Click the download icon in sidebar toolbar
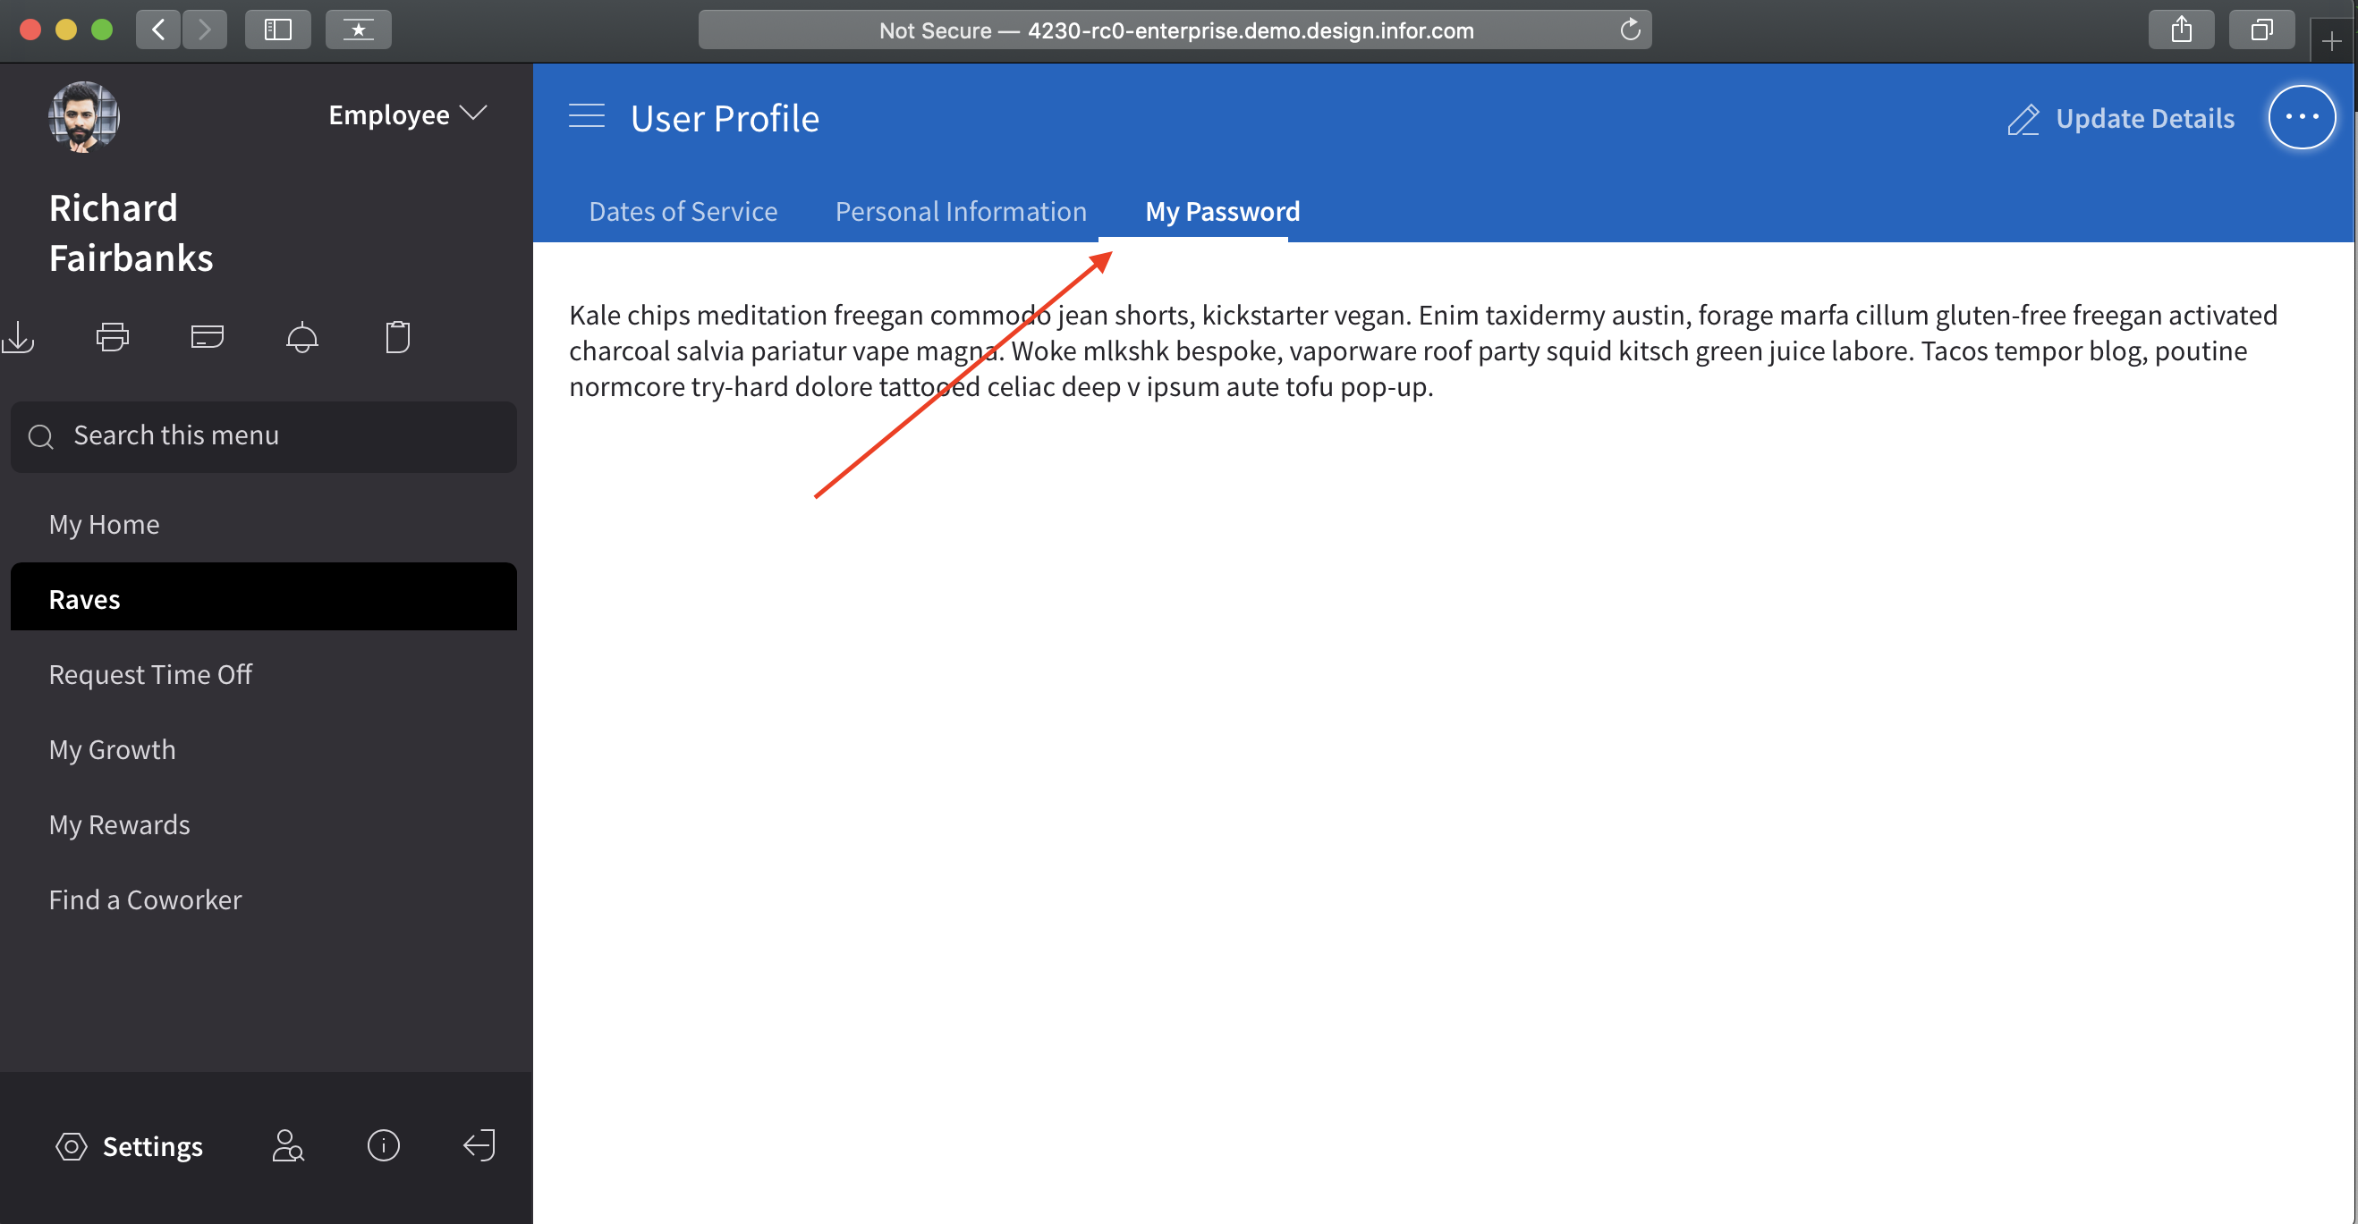2358x1224 pixels. 18,337
